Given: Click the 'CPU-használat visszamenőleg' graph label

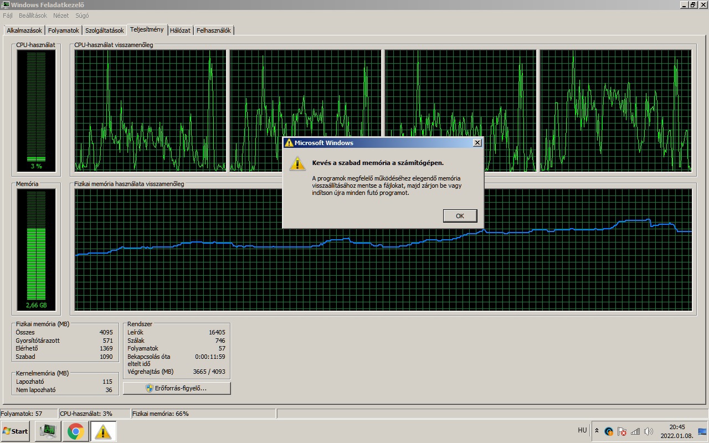Looking at the screenshot, I should (114, 45).
